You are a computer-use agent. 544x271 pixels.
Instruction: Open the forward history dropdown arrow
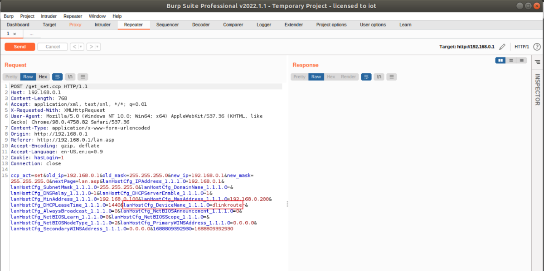(97, 47)
